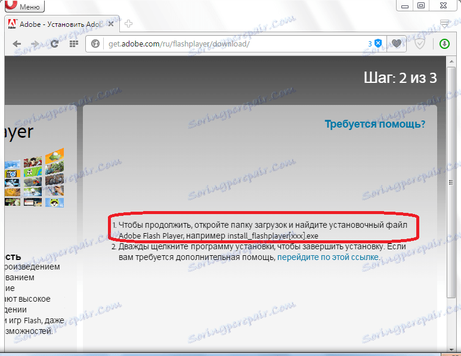Open the downloads green arrow icon

coord(444,44)
